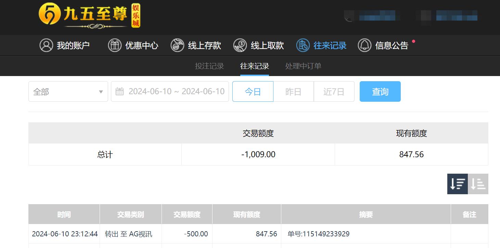Activate the 今日 date filter

point(253,91)
